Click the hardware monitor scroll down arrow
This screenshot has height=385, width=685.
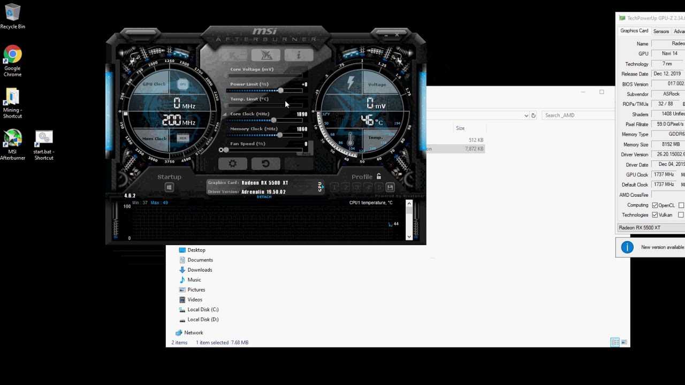tap(409, 237)
